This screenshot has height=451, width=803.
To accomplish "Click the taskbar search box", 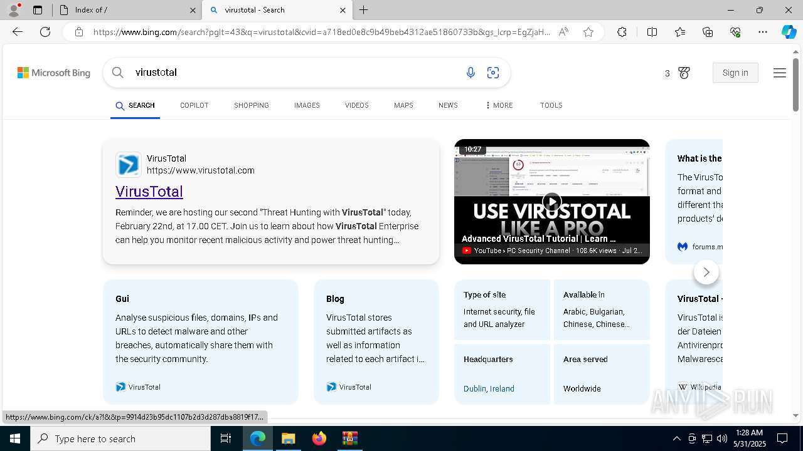I will (120, 438).
